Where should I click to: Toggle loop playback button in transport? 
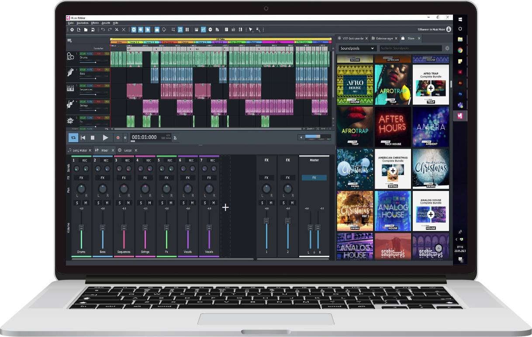pyautogui.click(x=73, y=137)
